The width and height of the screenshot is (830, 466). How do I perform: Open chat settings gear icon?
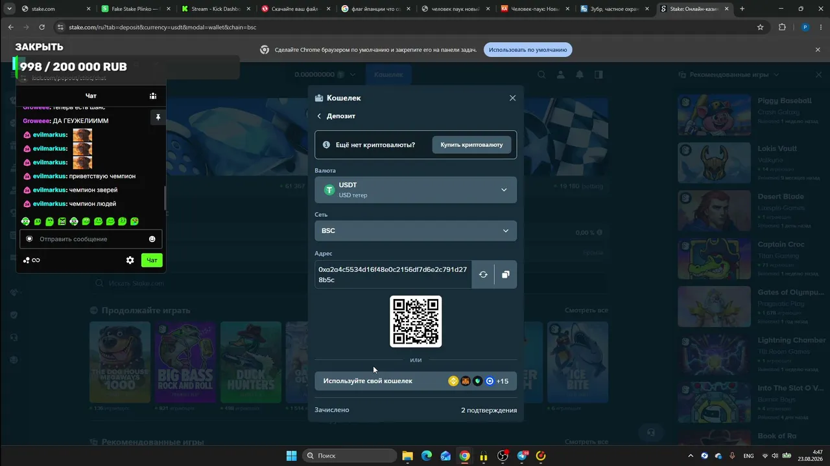tap(130, 260)
